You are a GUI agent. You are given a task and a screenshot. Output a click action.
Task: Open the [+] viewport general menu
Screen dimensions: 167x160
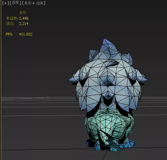tap(6, 3)
